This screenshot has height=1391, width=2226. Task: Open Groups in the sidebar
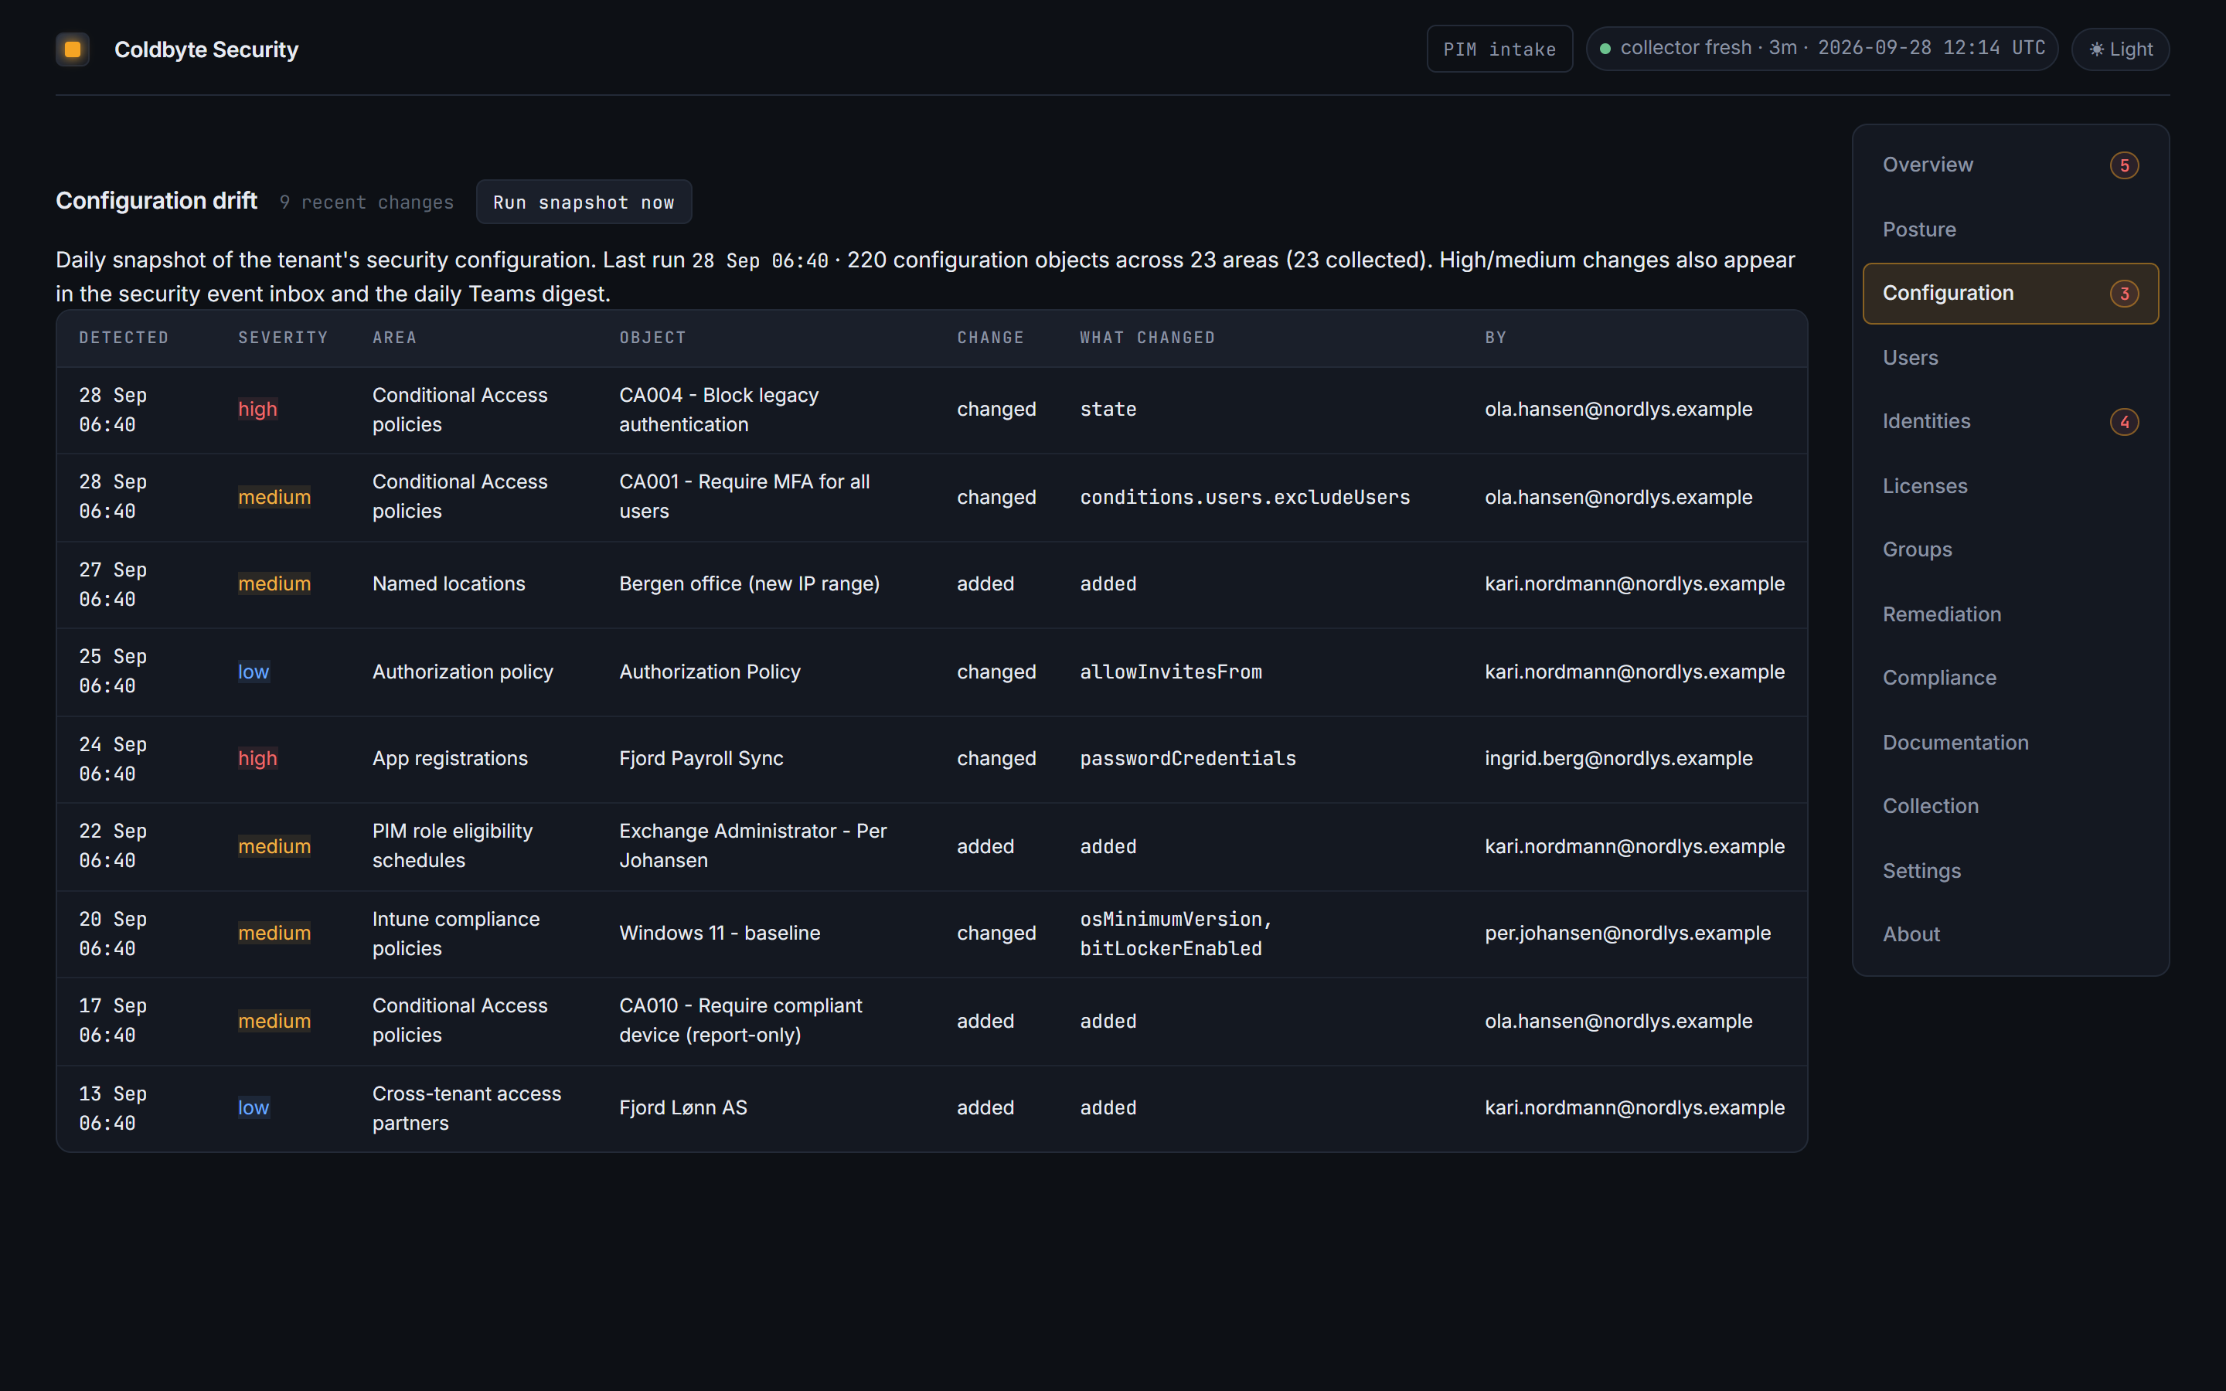click(x=2011, y=549)
